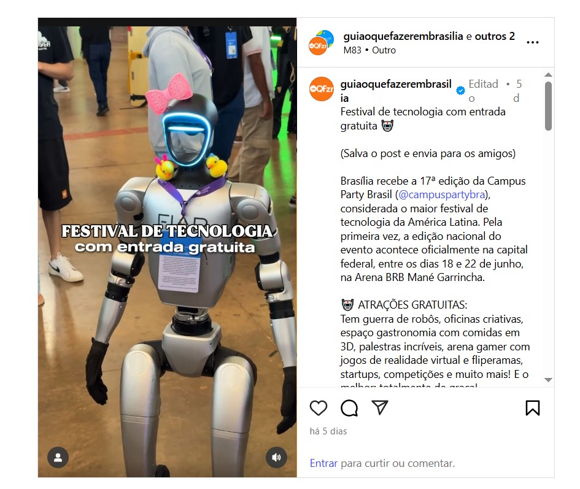The height and width of the screenshot is (489, 580).
Task: Open the three-dot more options menu
Action: pyautogui.click(x=533, y=42)
